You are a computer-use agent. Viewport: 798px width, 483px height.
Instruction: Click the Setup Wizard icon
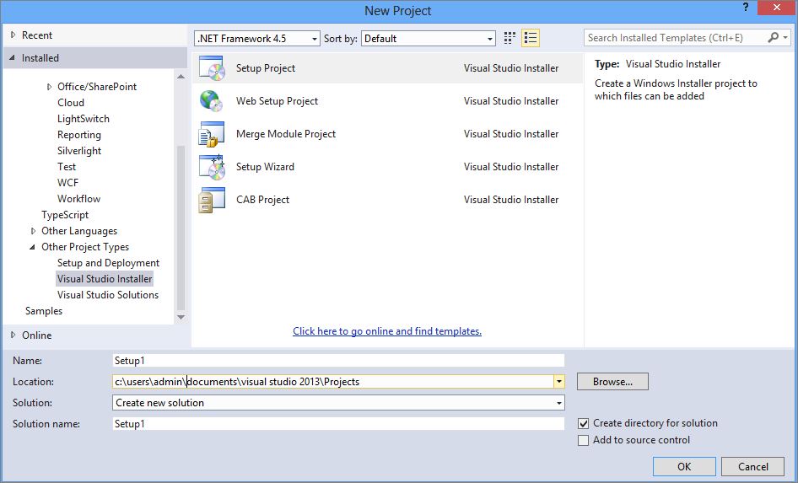click(x=212, y=167)
